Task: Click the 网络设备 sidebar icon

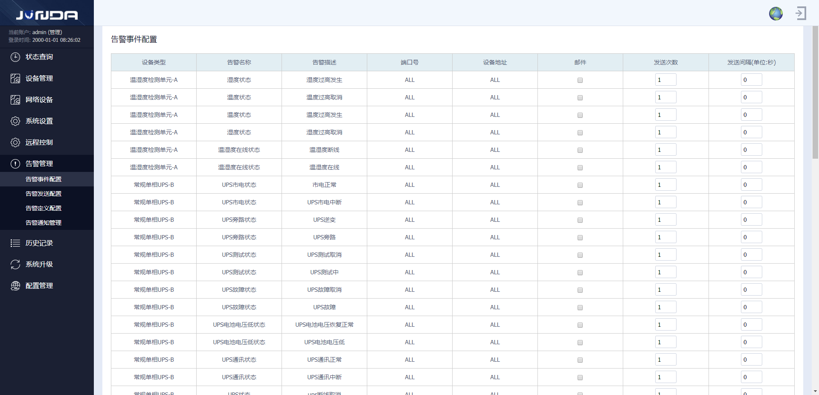Action: tap(15, 100)
